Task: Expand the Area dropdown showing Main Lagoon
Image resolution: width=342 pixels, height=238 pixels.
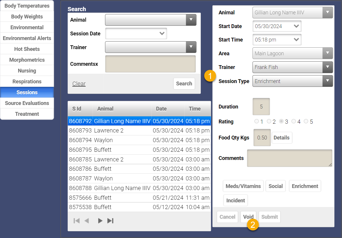Action: [x=293, y=53]
